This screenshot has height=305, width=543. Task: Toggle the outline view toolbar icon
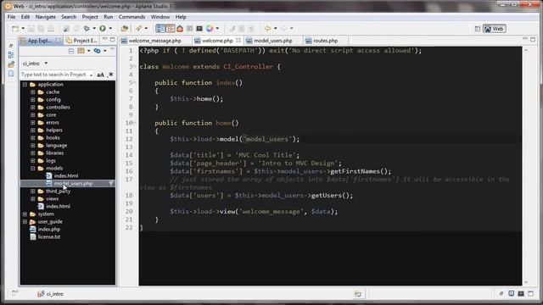tap(170, 29)
